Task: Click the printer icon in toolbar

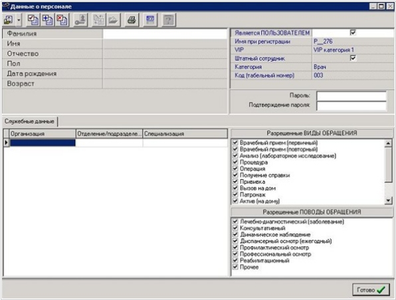Action: (x=132, y=20)
